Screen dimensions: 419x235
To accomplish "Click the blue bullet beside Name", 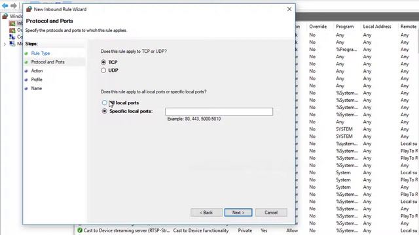I will click(x=26, y=89).
